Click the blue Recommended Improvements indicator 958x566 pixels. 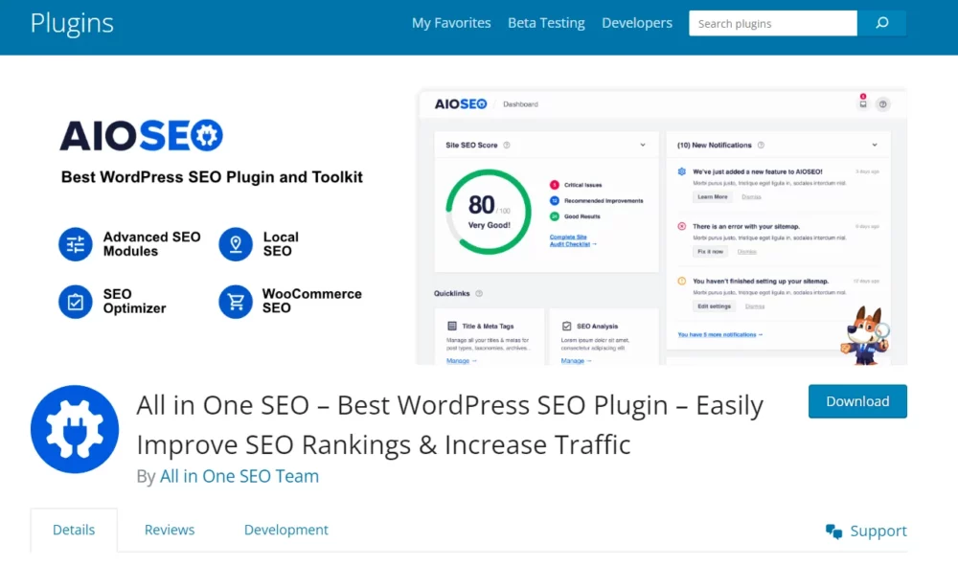point(554,201)
